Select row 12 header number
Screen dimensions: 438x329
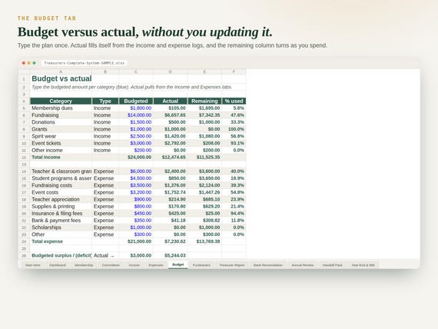tap(24, 158)
